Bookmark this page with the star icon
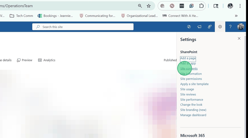248x138 pixels. 149,6
